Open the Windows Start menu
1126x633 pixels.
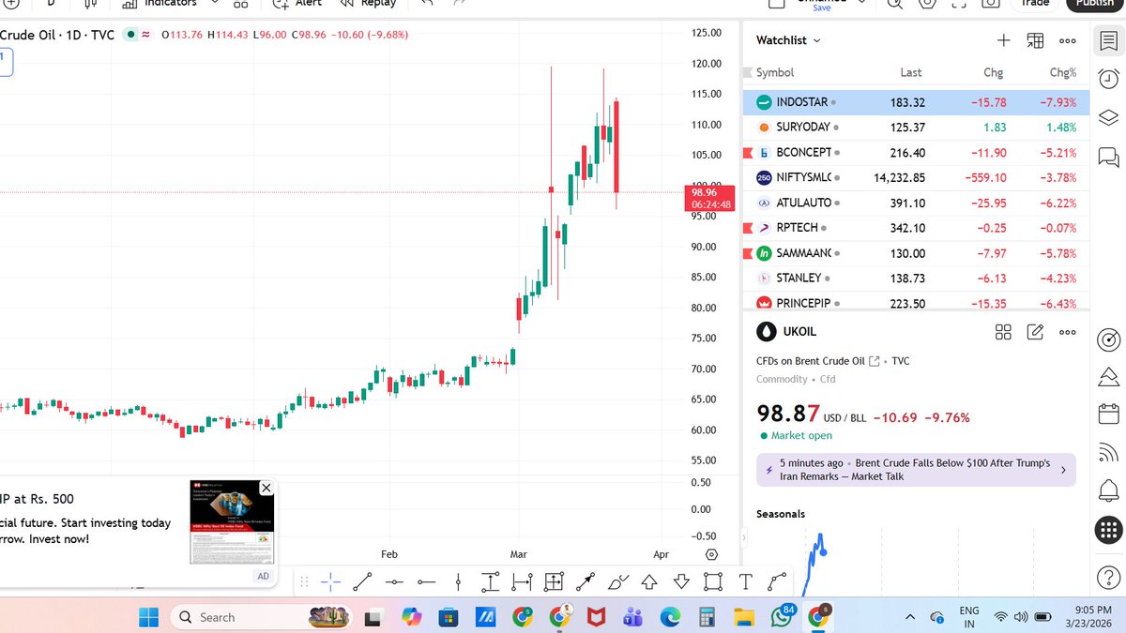coord(148,617)
